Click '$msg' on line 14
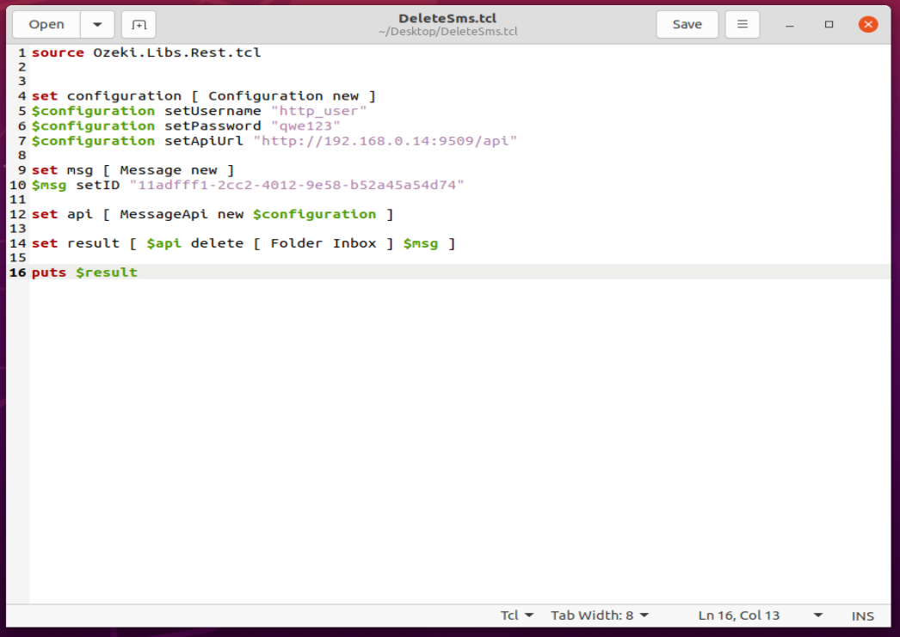This screenshot has height=637, width=900. (x=421, y=243)
